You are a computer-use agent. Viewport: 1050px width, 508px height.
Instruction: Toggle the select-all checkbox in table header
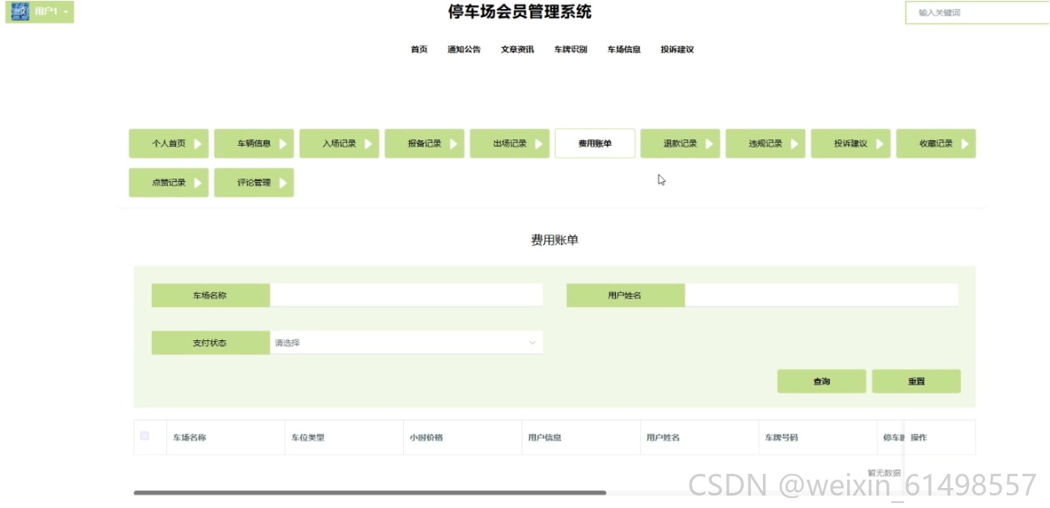click(x=144, y=435)
